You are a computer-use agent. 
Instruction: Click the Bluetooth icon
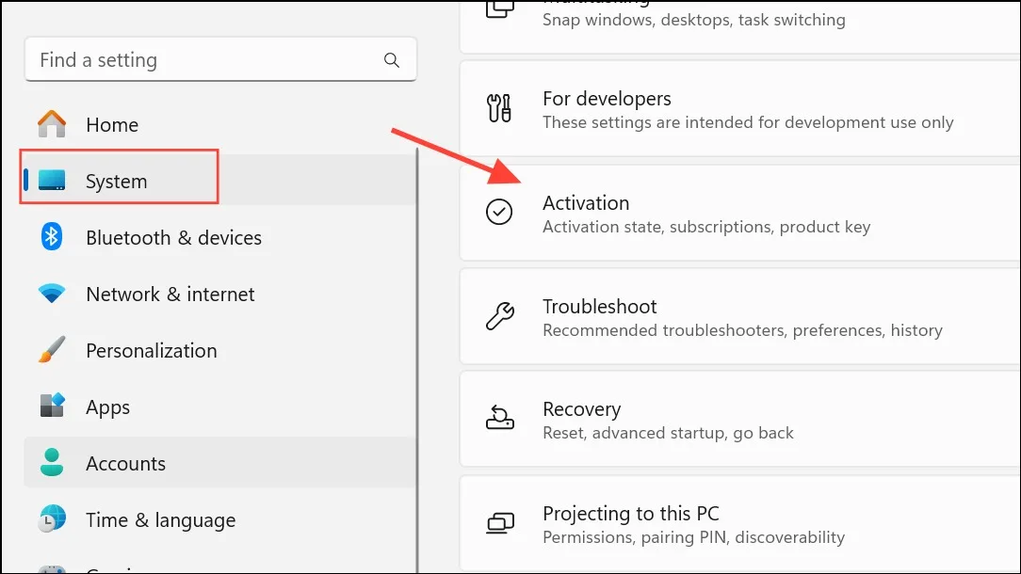[52, 236]
